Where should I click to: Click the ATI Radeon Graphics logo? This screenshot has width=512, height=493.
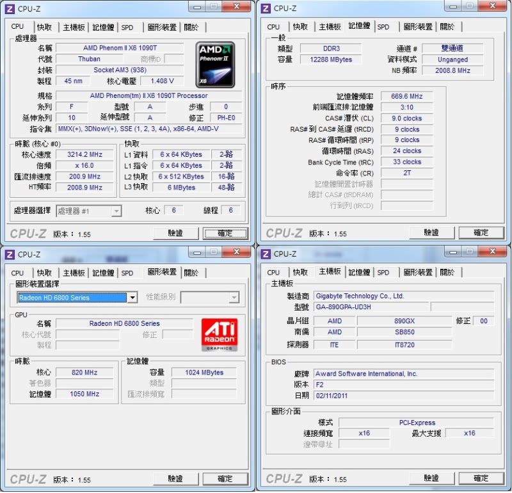point(220,335)
